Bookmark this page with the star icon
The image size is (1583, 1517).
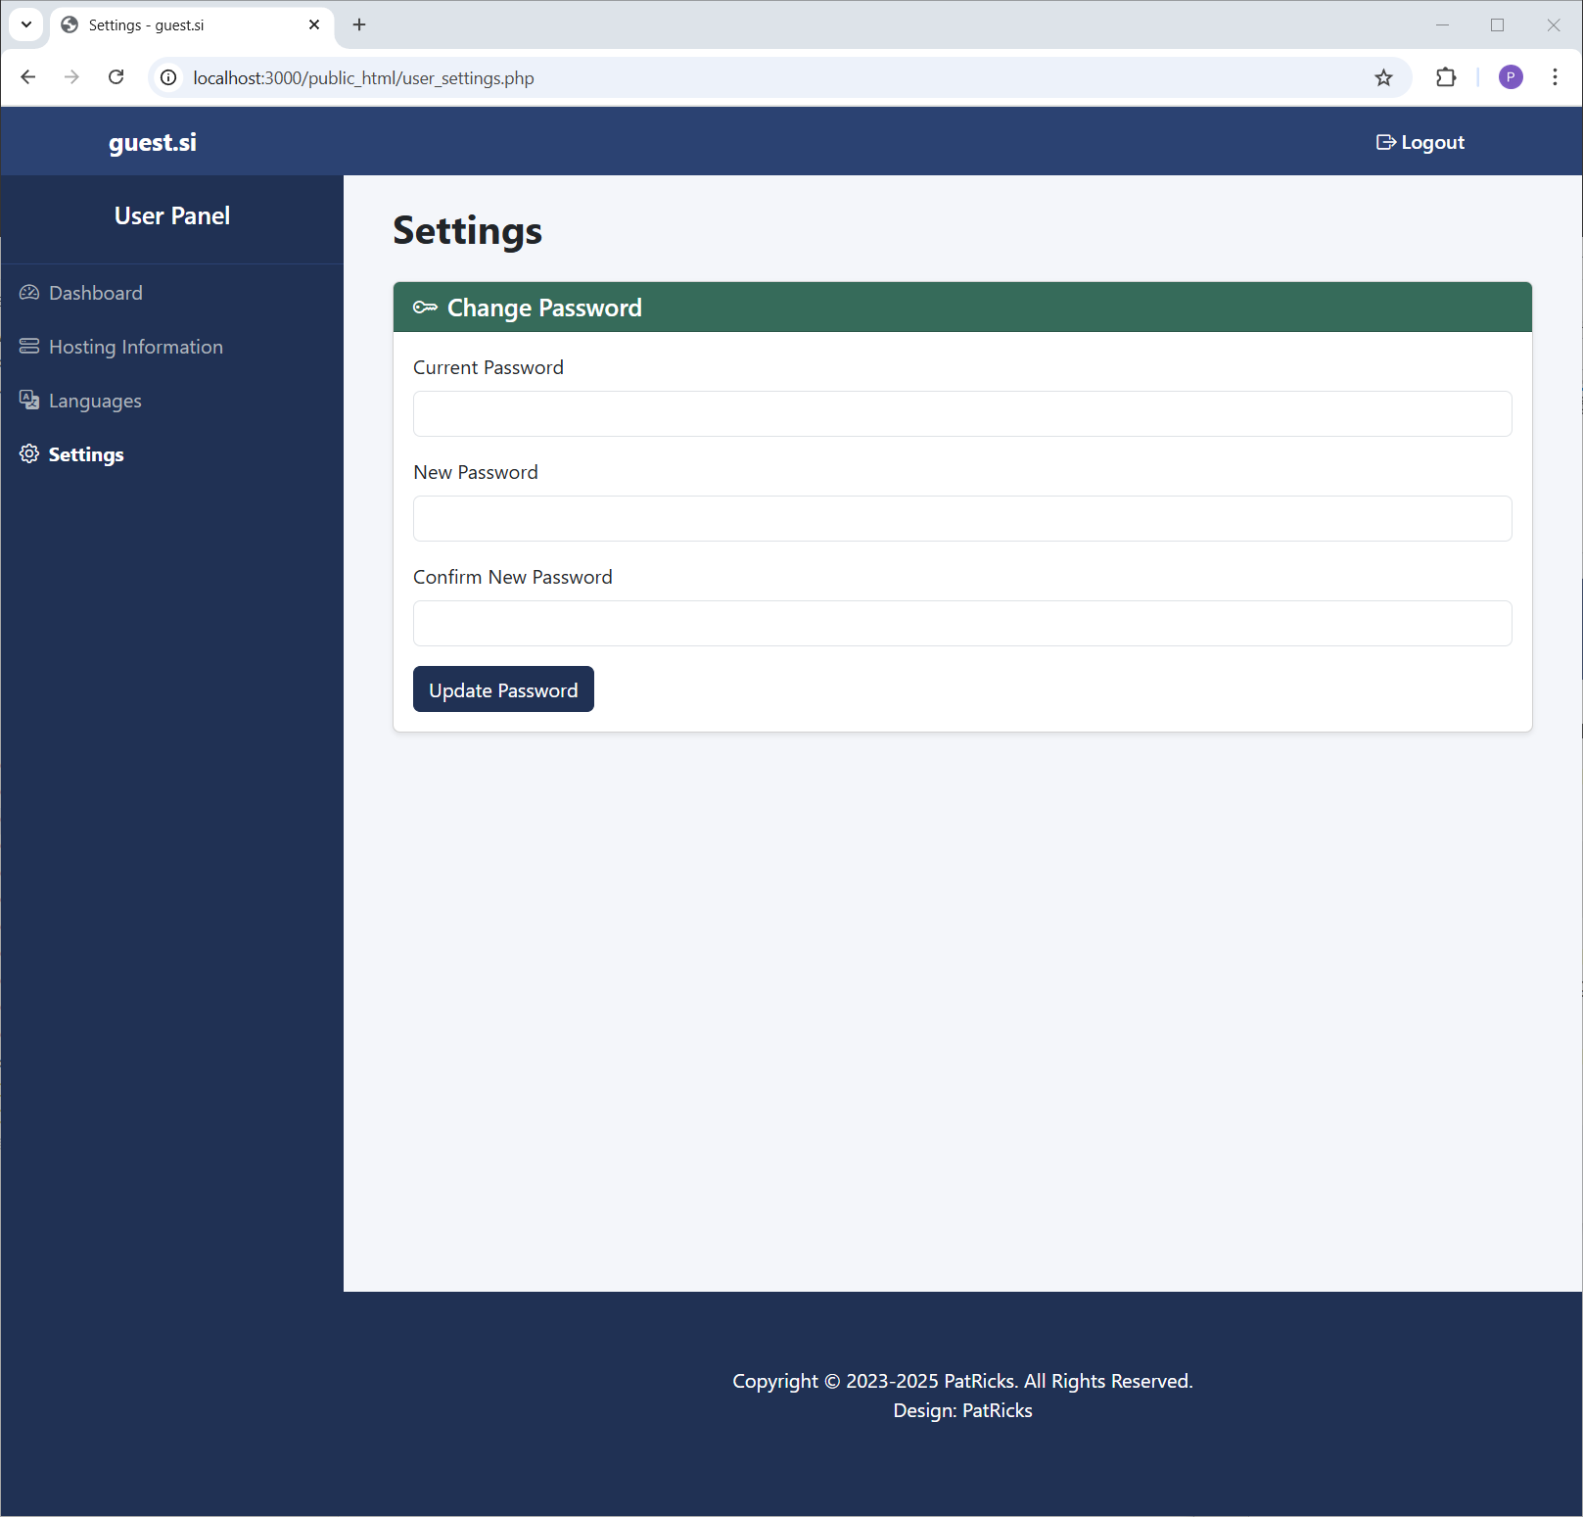[x=1383, y=77]
